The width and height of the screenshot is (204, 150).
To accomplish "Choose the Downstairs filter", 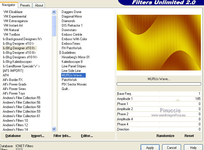I will pyautogui.click(x=69, y=30).
